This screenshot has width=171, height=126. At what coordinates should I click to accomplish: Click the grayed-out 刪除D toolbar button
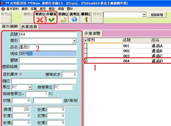[x=28, y=17]
